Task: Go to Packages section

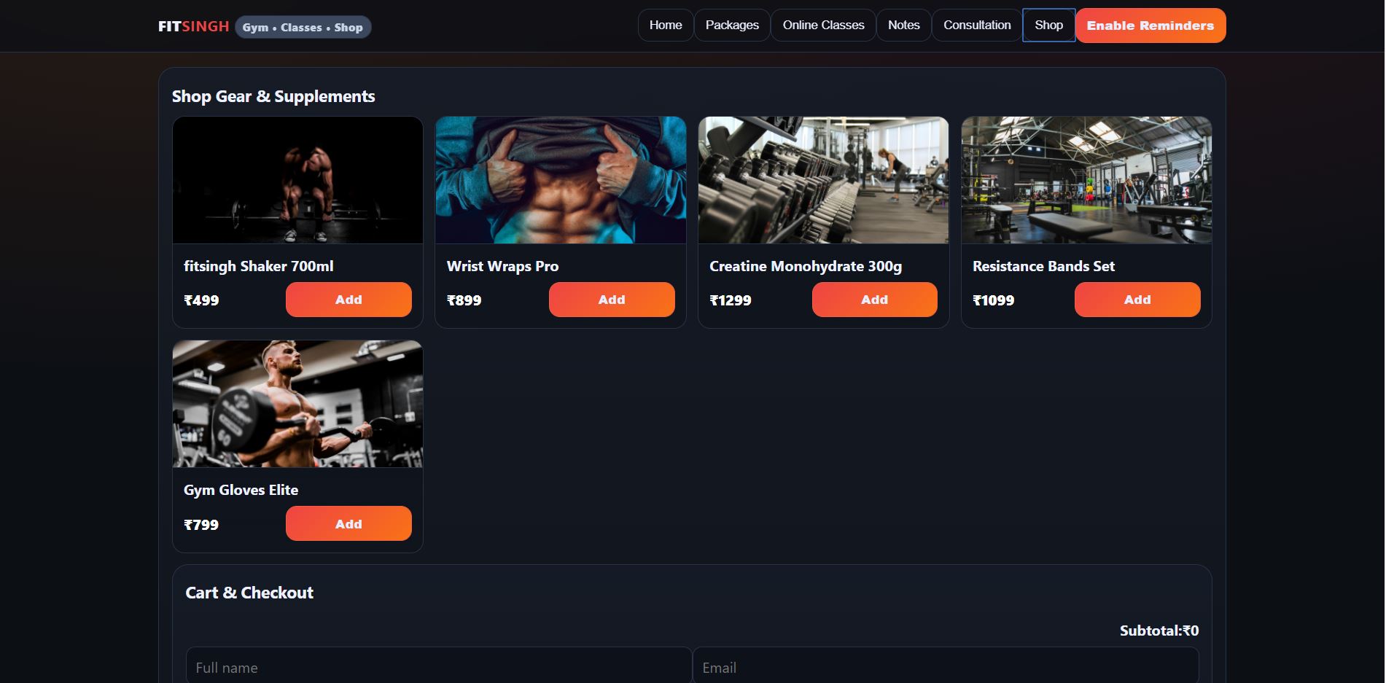Action: 731,26
